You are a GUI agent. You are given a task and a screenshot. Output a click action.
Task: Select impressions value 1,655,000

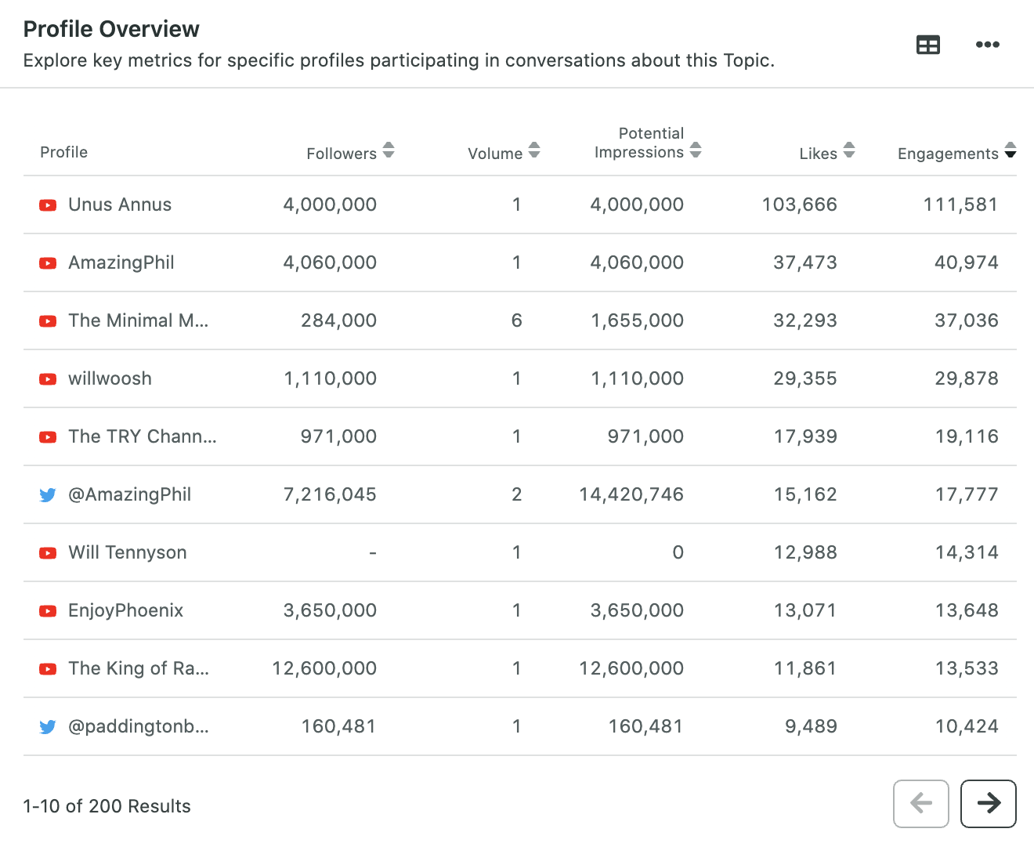tap(637, 320)
